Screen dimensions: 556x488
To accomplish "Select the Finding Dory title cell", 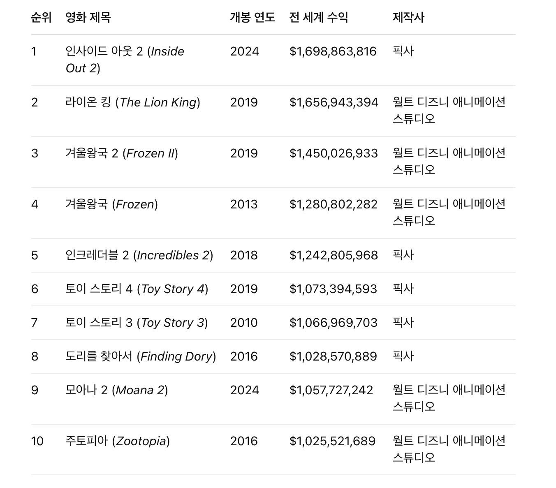I will [x=141, y=356].
